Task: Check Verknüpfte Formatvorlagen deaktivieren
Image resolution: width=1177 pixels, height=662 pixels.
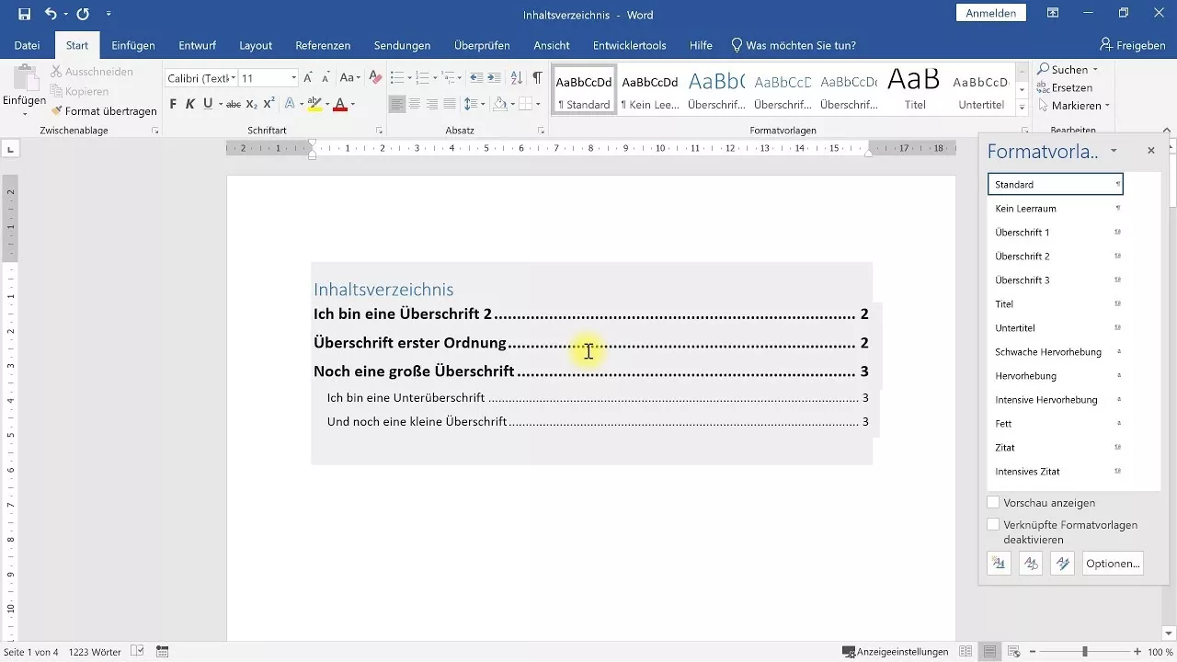Action: (x=994, y=523)
